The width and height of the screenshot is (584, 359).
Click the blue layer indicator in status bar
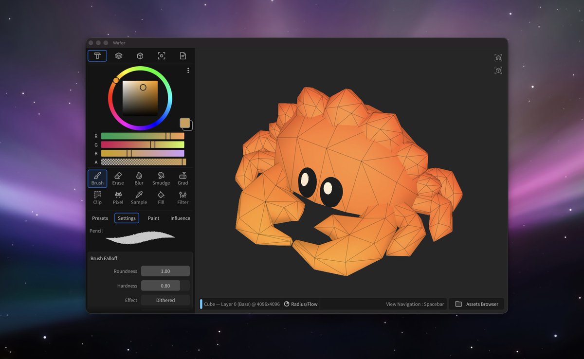201,304
